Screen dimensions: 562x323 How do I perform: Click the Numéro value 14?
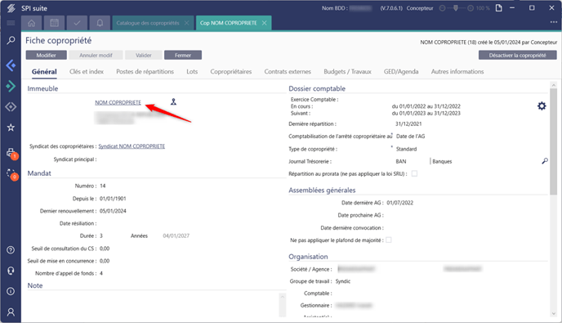pyautogui.click(x=102, y=186)
